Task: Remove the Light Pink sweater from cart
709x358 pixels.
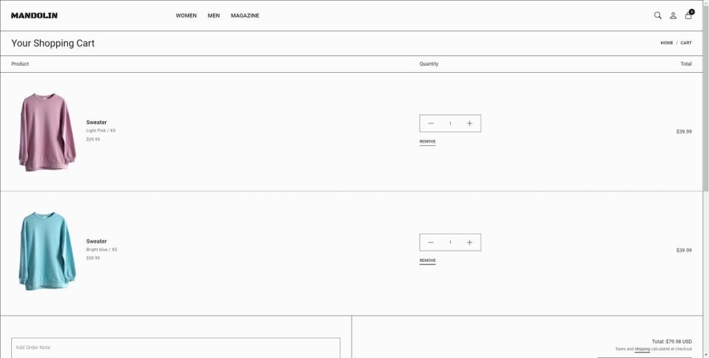Action: [427, 142]
